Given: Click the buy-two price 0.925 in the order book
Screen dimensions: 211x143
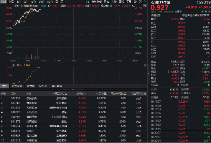Looking at the screenshot, I should (x=181, y=46).
